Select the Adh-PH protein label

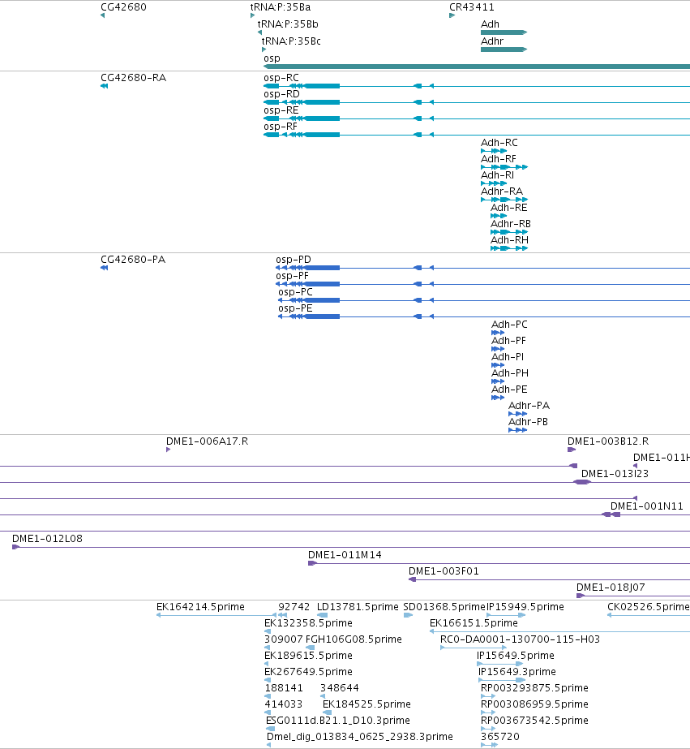point(510,373)
